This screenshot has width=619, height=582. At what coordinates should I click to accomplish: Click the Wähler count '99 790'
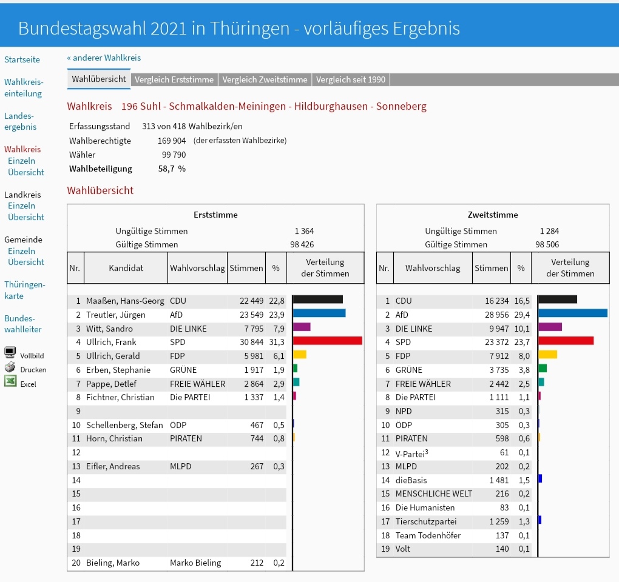pyautogui.click(x=174, y=155)
